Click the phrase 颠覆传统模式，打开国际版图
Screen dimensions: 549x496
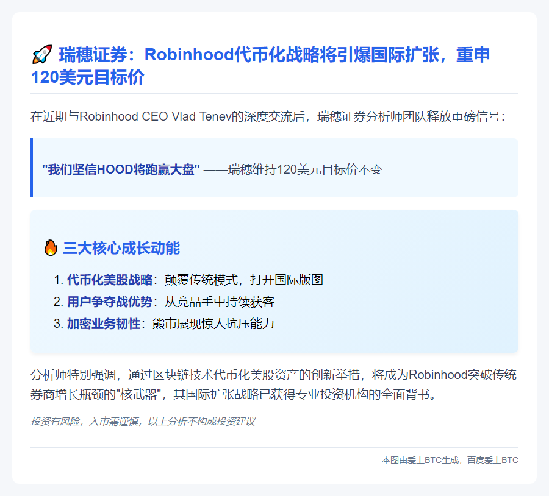[243, 280]
